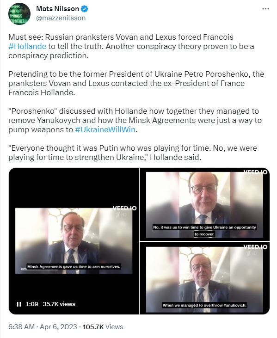This screenshot has height=338, width=277.
Task: Click the blue verified checkmark badge
Action: point(84,9)
